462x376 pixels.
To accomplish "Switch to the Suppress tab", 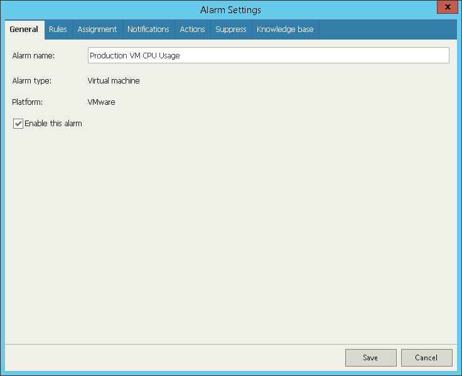I will click(x=231, y=30).
